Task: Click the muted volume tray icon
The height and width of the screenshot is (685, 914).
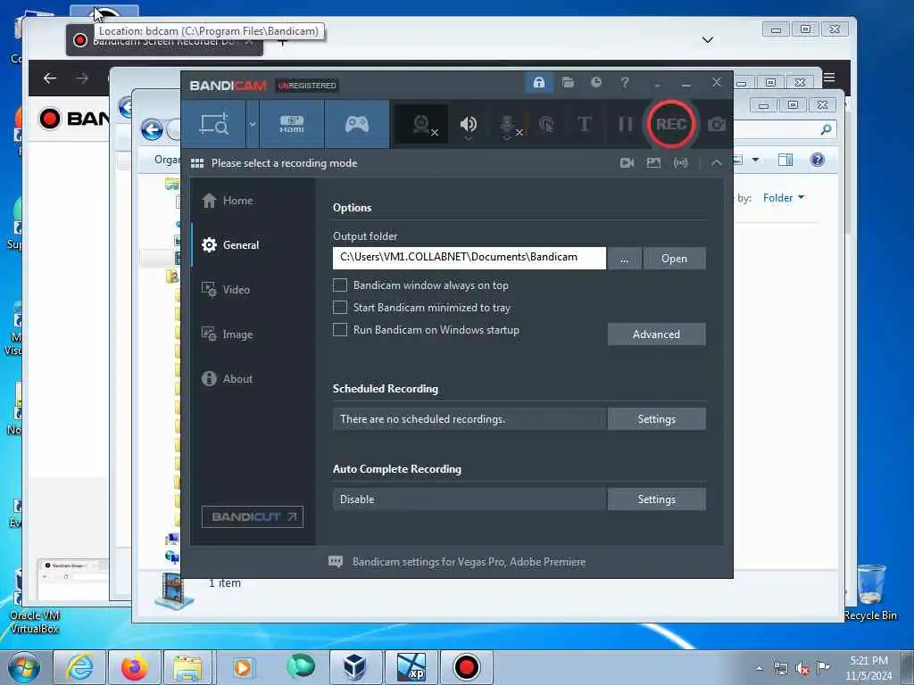Action: tap(802, 669)
